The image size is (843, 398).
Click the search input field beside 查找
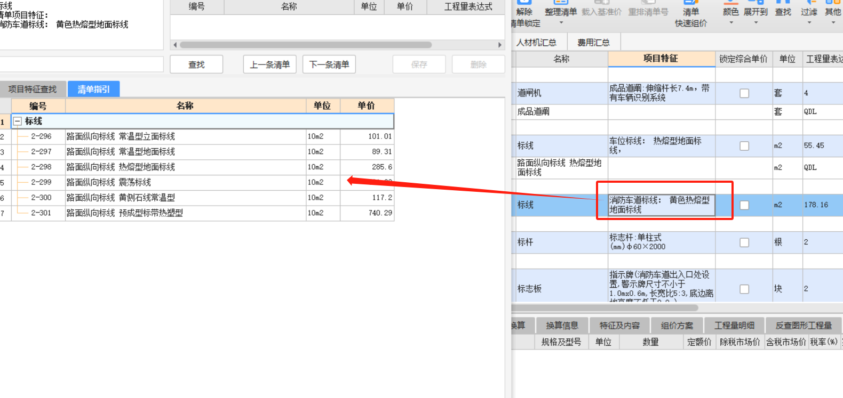[81, 64]
